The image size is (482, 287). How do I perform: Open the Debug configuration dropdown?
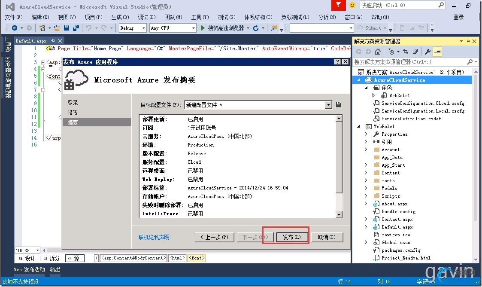[143, 28]
